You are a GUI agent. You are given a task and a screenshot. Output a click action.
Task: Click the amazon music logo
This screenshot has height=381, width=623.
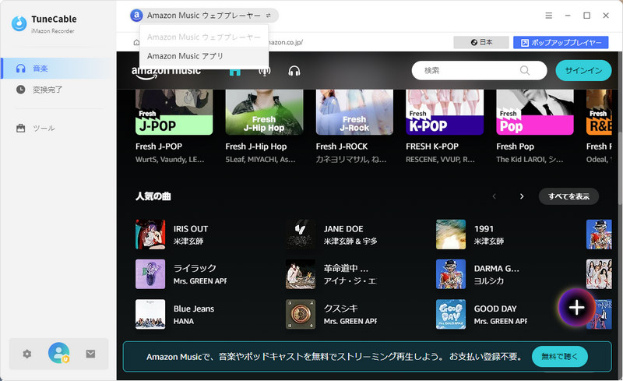click(166, 72)
